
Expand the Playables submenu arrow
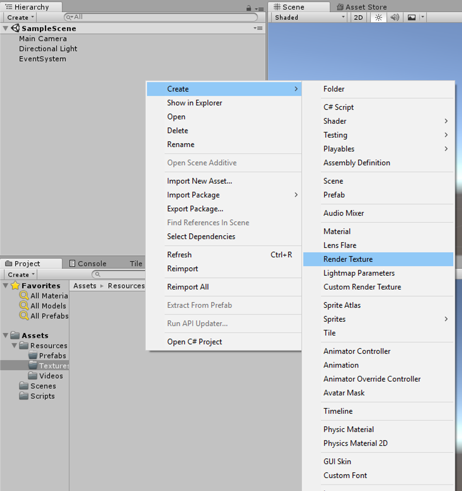click(446, 149)
